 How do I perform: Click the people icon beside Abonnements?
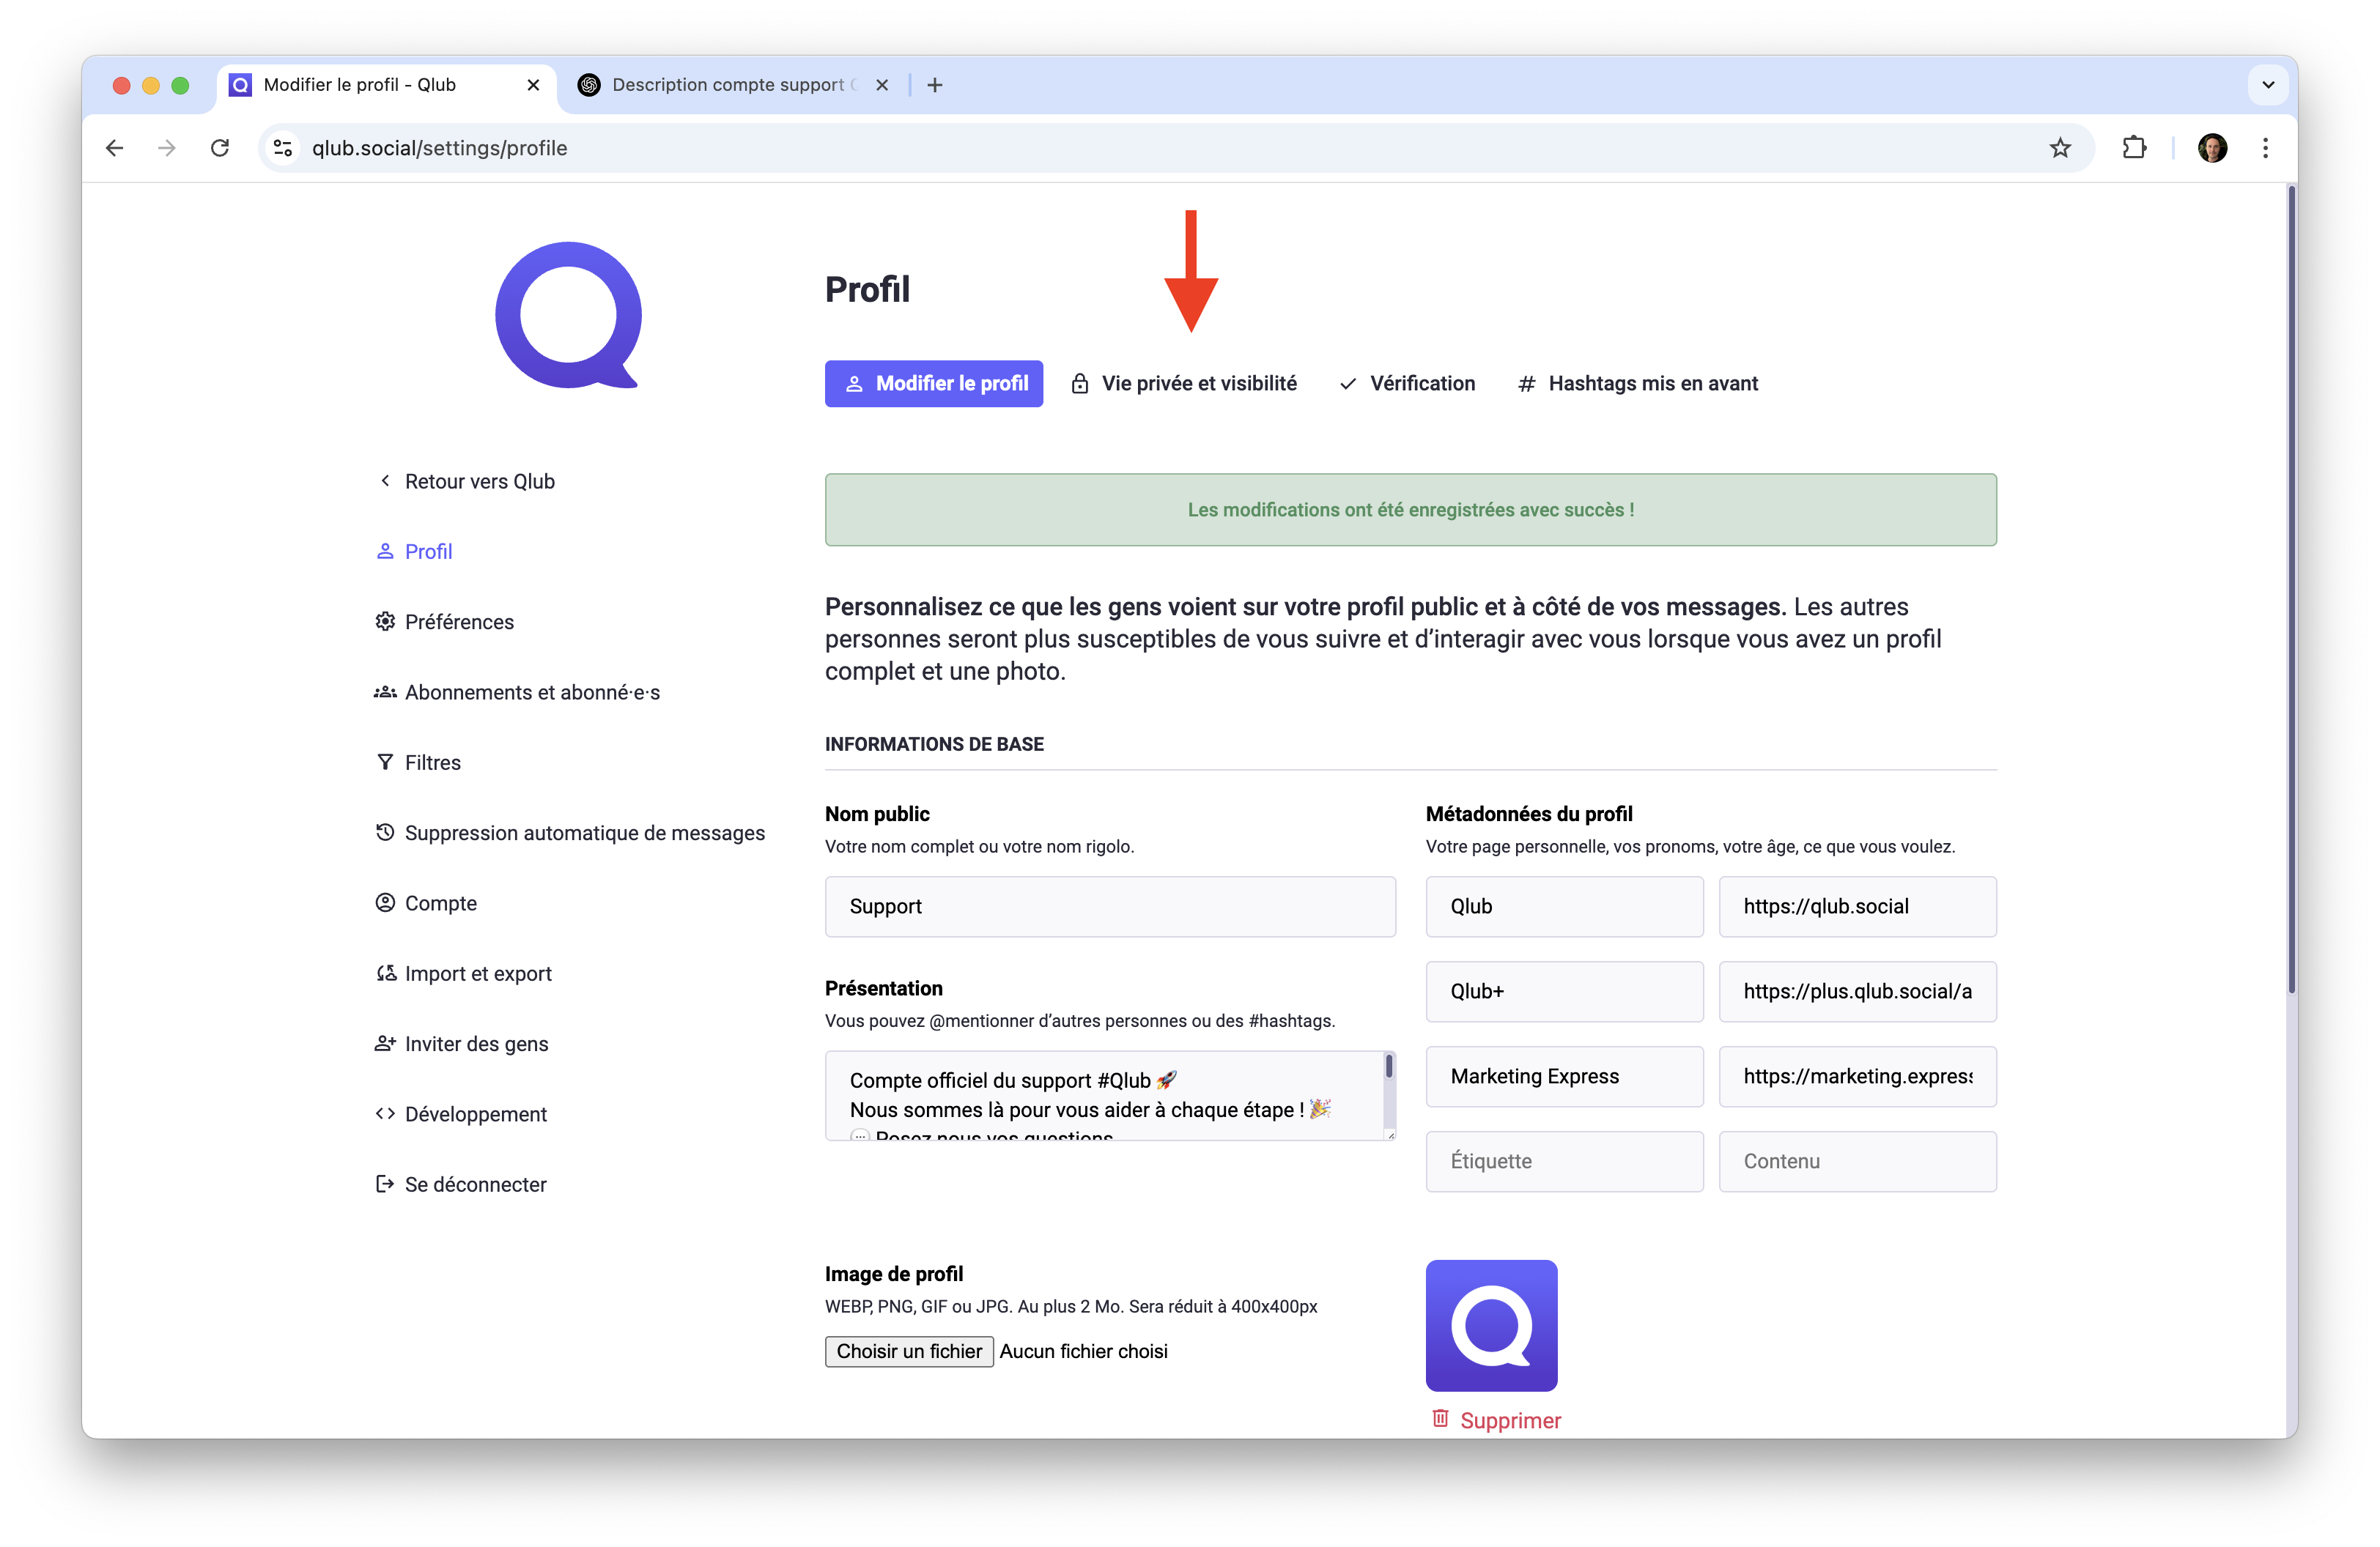tap(385, 691)
